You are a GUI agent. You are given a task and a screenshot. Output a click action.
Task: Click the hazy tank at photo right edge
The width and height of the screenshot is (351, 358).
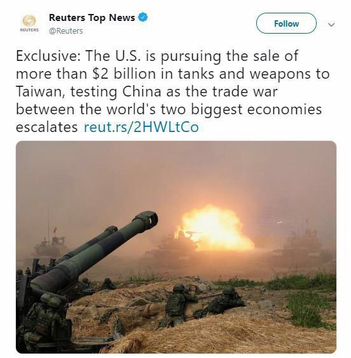tap(304, 248)
